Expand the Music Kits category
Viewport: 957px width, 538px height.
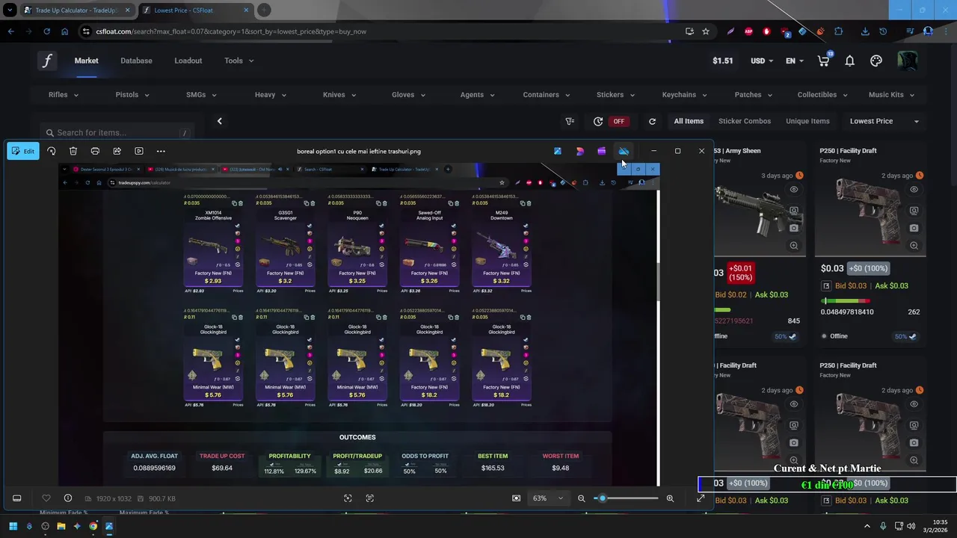[x=891, y=95]
